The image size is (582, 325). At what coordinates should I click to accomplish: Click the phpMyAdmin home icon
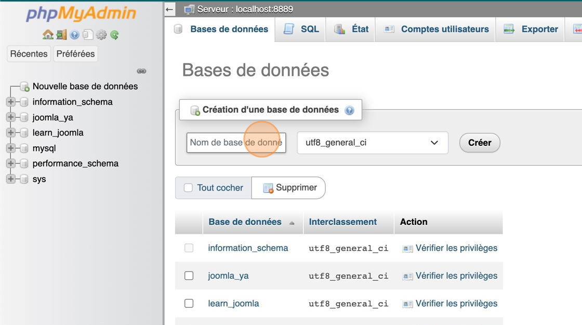pyautogui.click(x=48, y=35)
